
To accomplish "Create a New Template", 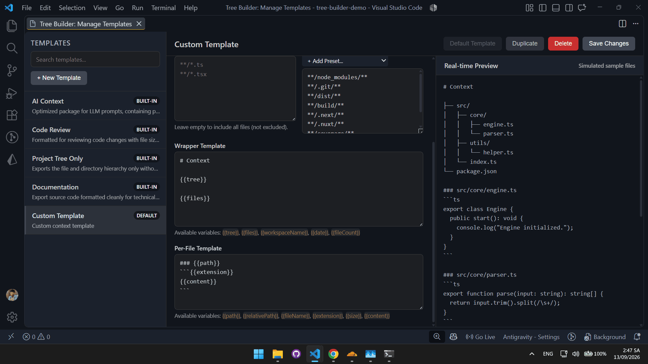I will pos(59,78).
